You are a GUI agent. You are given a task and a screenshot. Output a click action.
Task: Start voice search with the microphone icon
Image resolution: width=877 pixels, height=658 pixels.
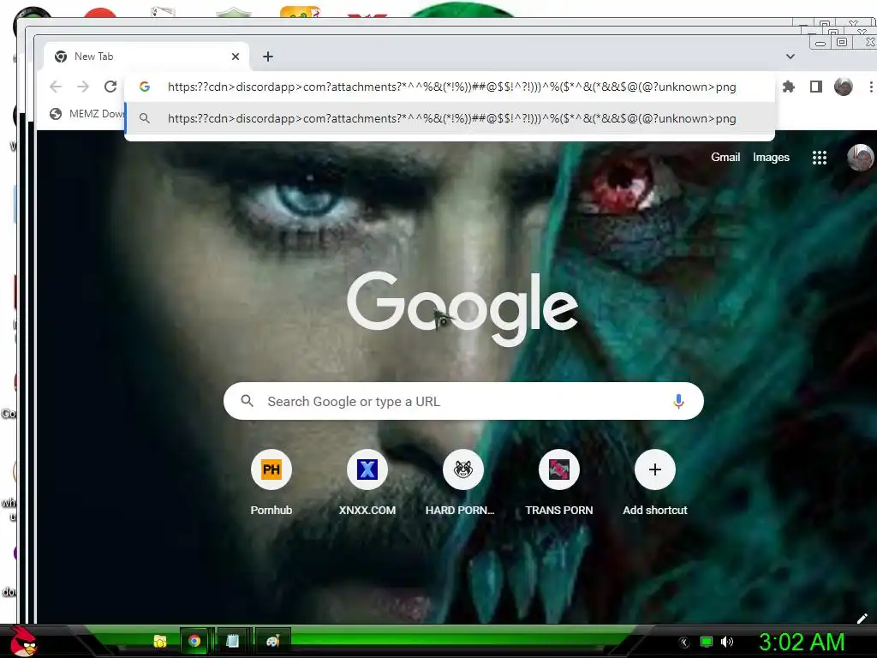678,401
